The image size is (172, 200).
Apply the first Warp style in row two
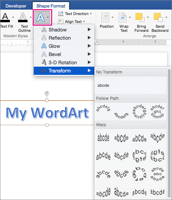pos(103,156)
